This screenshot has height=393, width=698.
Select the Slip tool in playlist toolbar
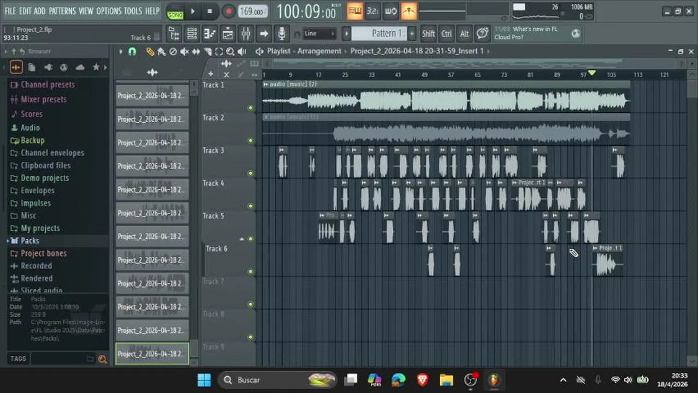196,51
